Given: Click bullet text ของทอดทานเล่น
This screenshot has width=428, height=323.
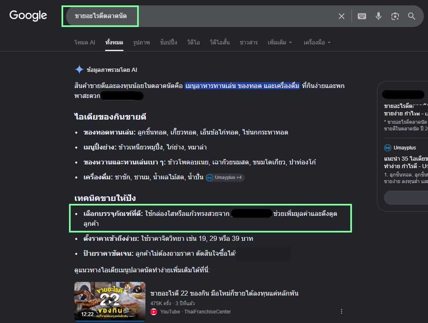Looking at the screenshot, I should coord(109,132).
